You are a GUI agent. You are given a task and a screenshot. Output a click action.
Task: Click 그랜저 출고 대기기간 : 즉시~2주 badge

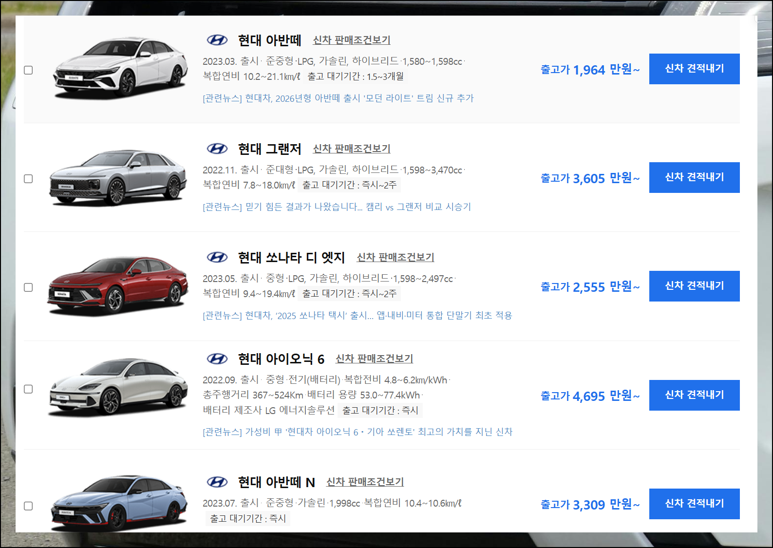(349, 185)
